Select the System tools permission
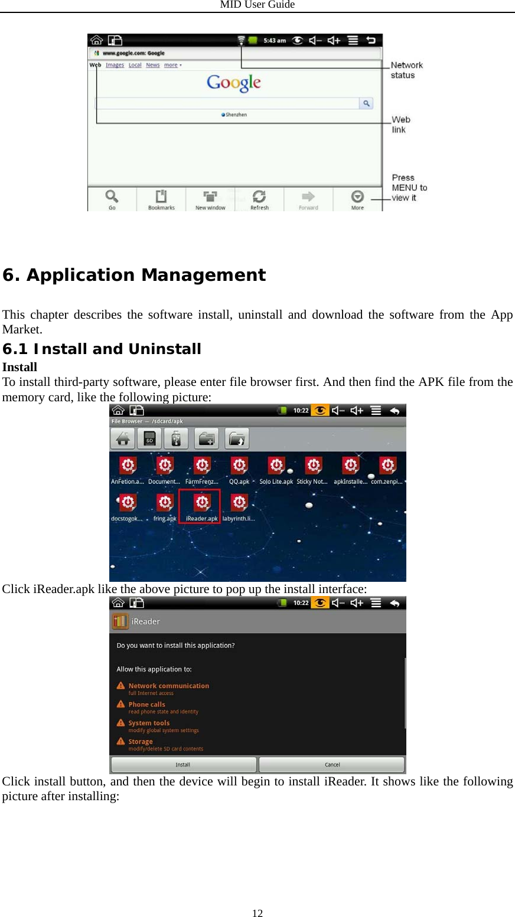 coord(157,726)
